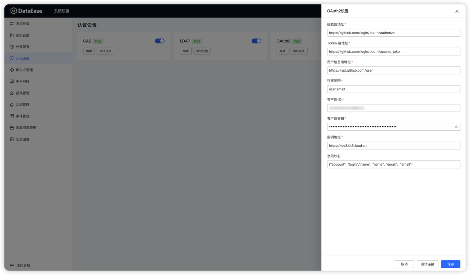Click the plugin management puzzle icon
The image size is (470, 275).
tap(12, 93)
